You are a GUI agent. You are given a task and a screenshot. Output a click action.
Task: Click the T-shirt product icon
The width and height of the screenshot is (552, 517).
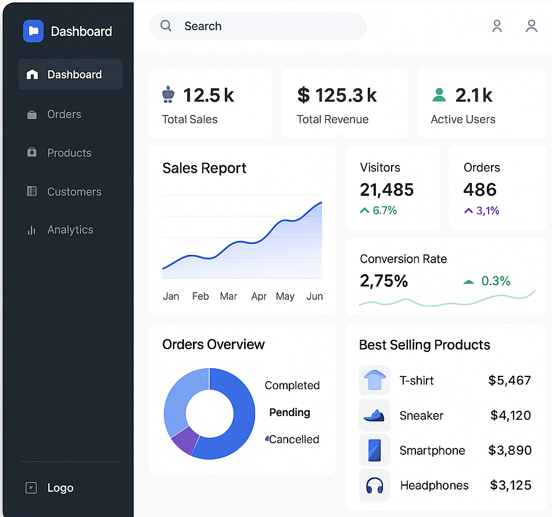tap(374, 380)
